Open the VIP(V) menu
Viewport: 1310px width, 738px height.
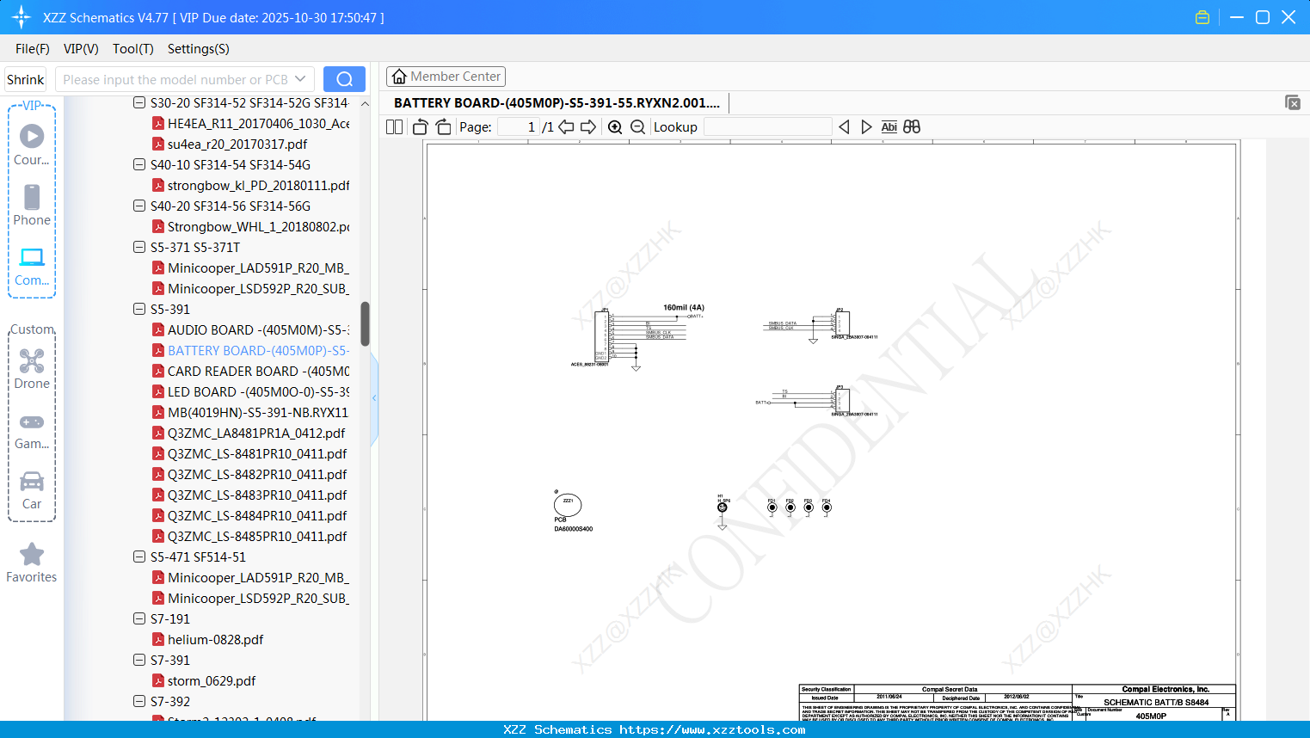click(x=81, y=49)
